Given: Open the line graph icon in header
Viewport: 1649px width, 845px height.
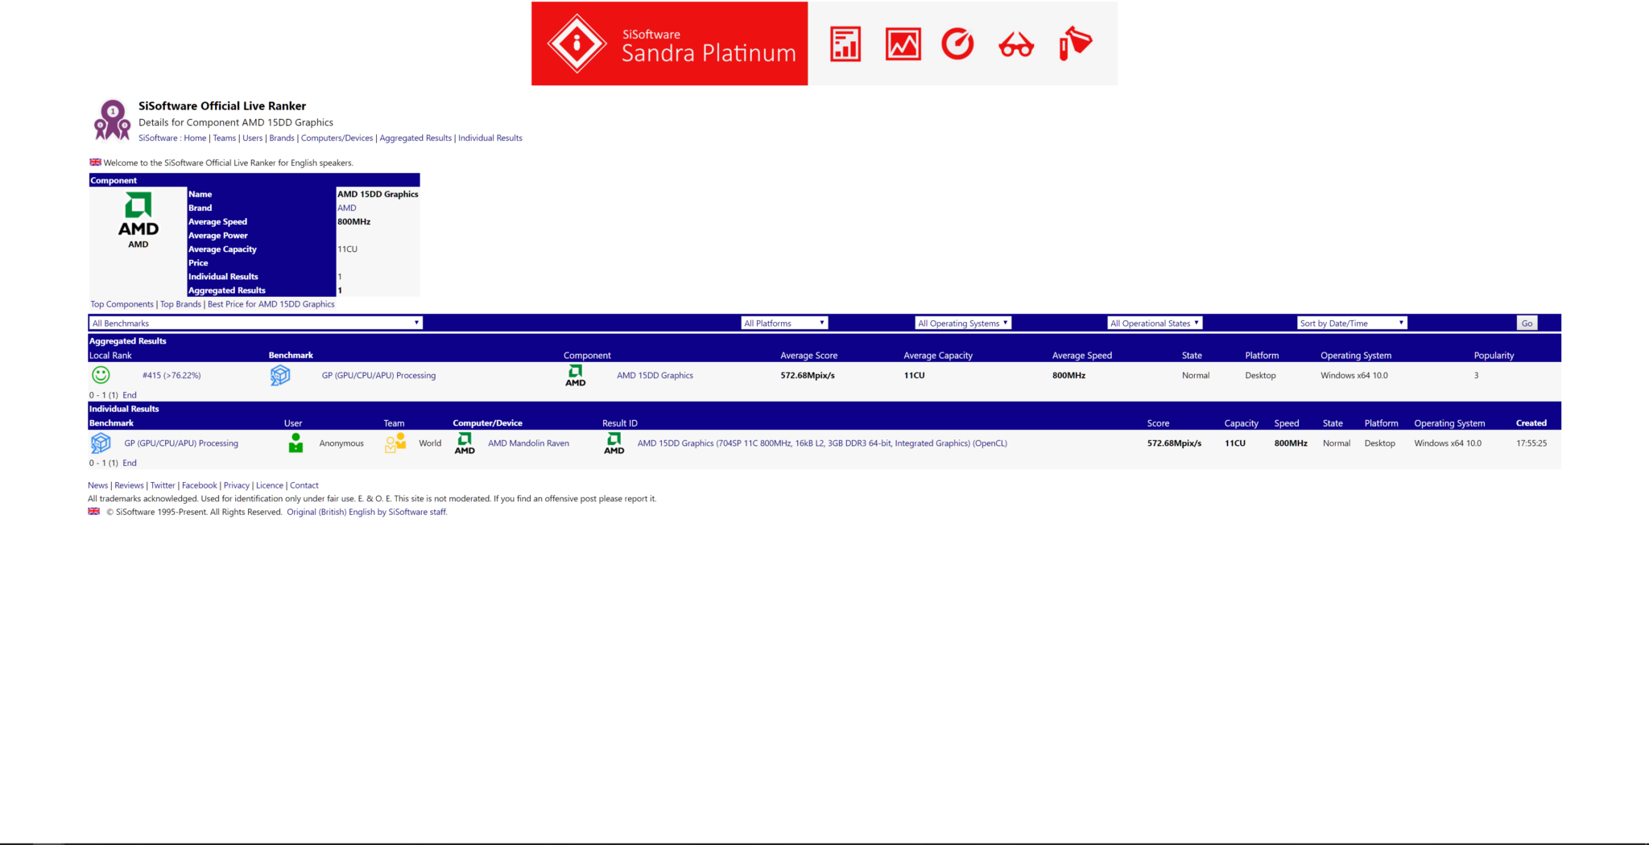Looking at the screenshot, I should click(x=903, y=44).
